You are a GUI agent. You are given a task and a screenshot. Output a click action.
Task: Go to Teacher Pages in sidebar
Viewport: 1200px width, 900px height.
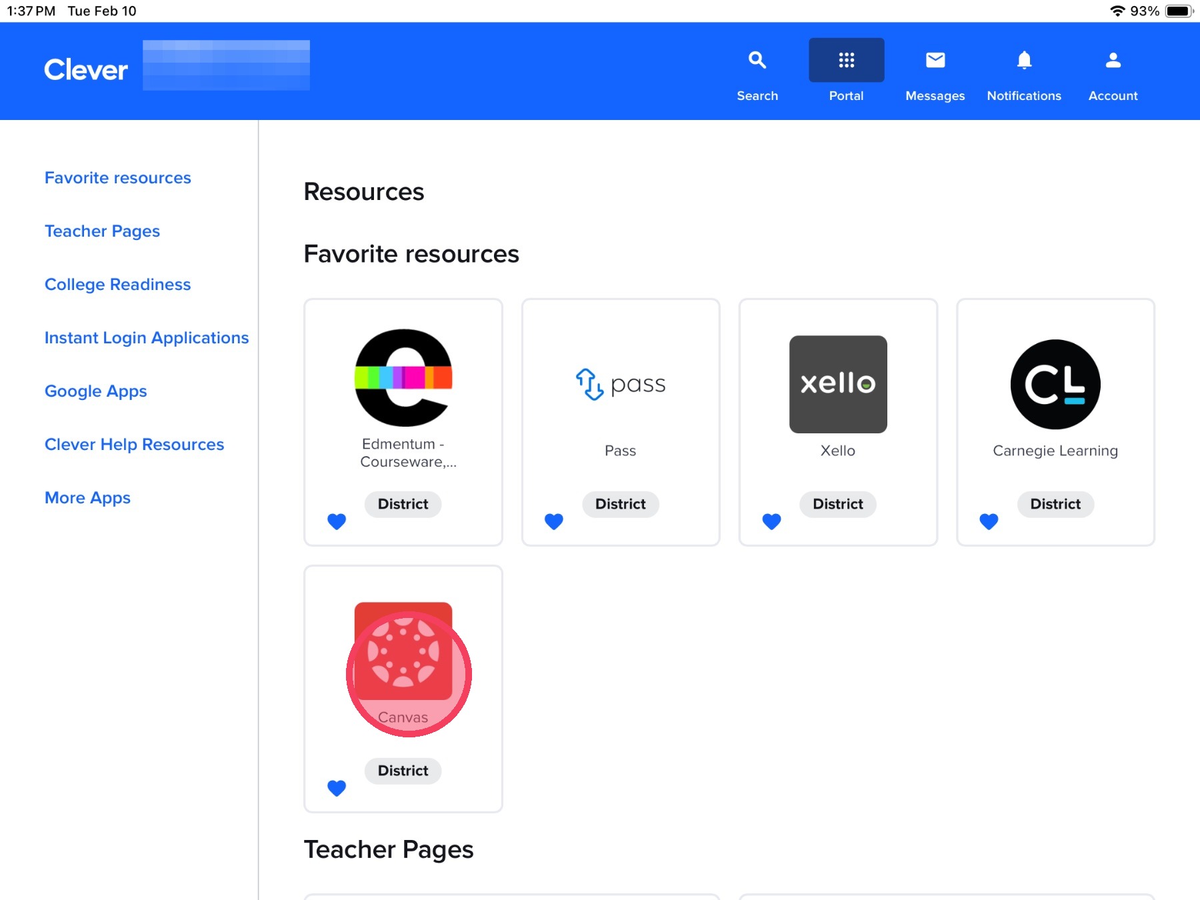(x=102, y=231)
